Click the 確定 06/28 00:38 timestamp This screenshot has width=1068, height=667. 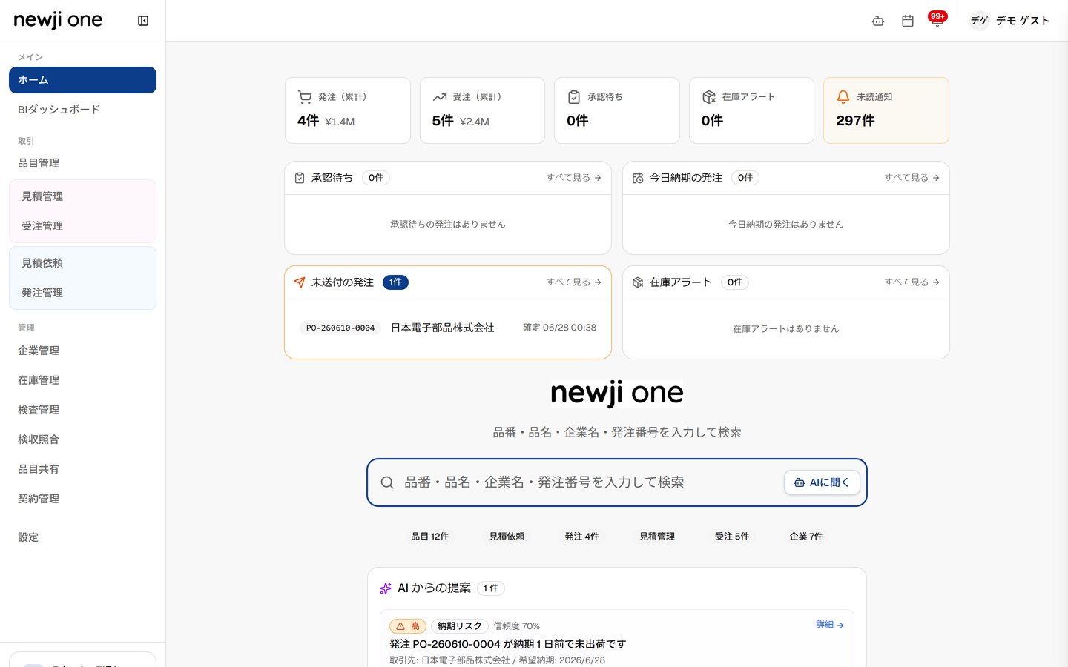559,328
